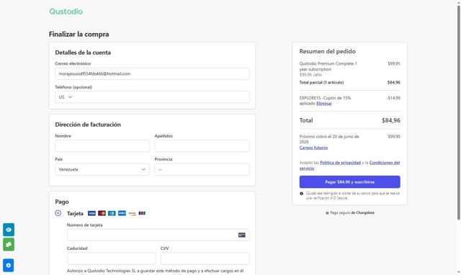461x275 pixels.
Task: Click the Discover card logo
Action: [x=132, y=214]
